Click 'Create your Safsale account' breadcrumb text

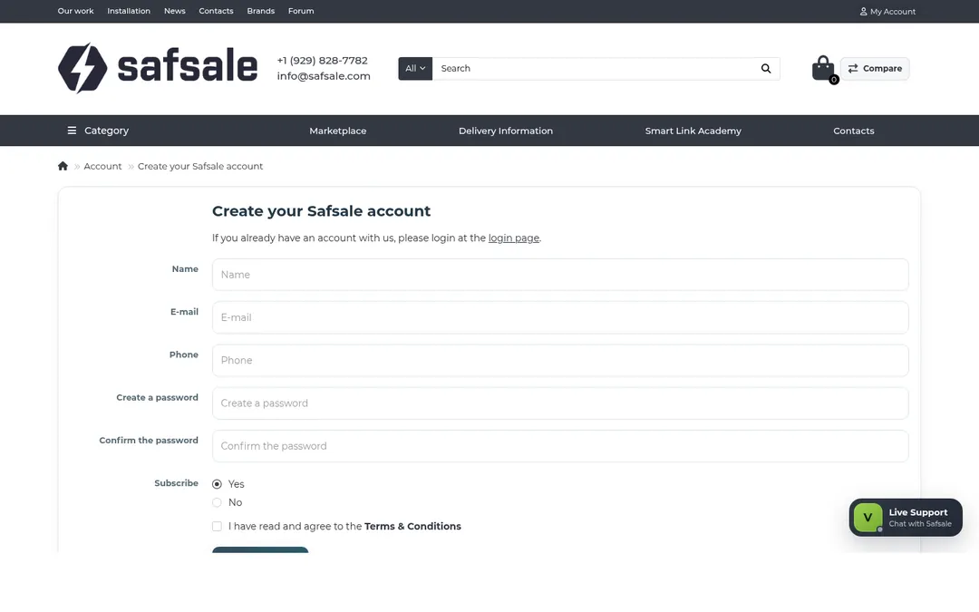[199, 166]
